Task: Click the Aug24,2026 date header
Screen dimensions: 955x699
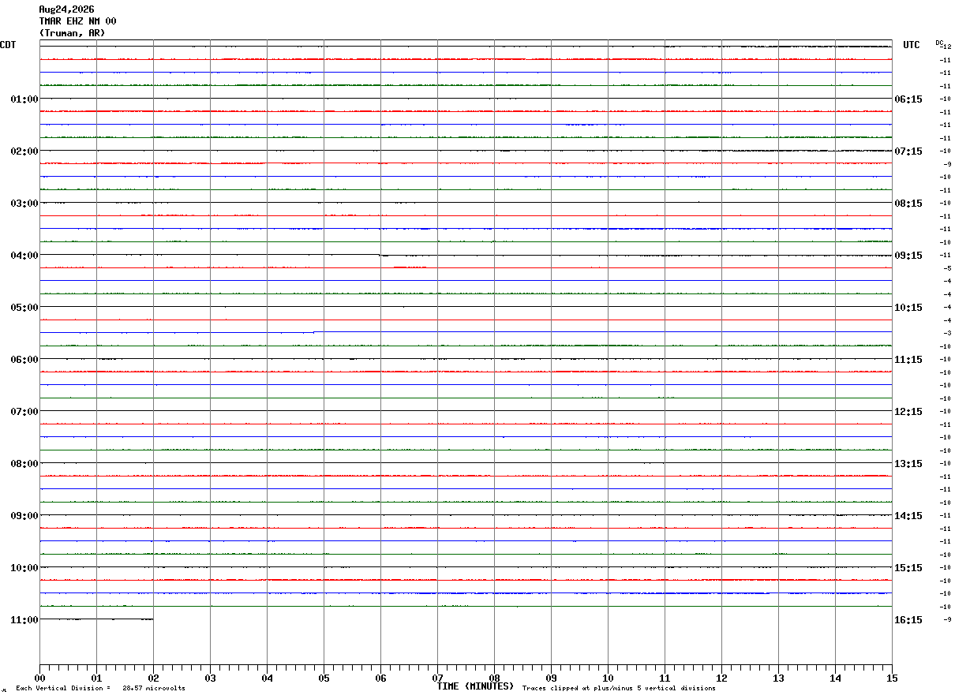Action: click(66, 9)
